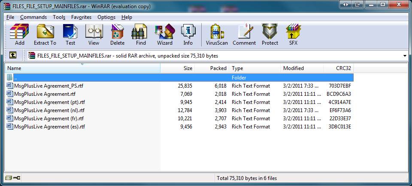Image resolution: width=412 pixels, height=186 pixels.
Task: Open the Favorites menu
Action: (x=81, y=17)
